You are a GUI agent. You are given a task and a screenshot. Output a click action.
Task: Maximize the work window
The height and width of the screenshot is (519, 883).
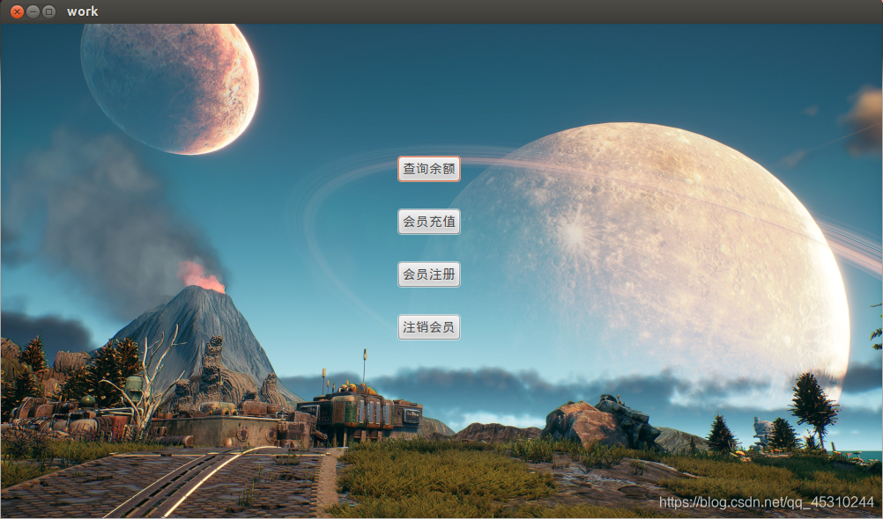point(49,11)
